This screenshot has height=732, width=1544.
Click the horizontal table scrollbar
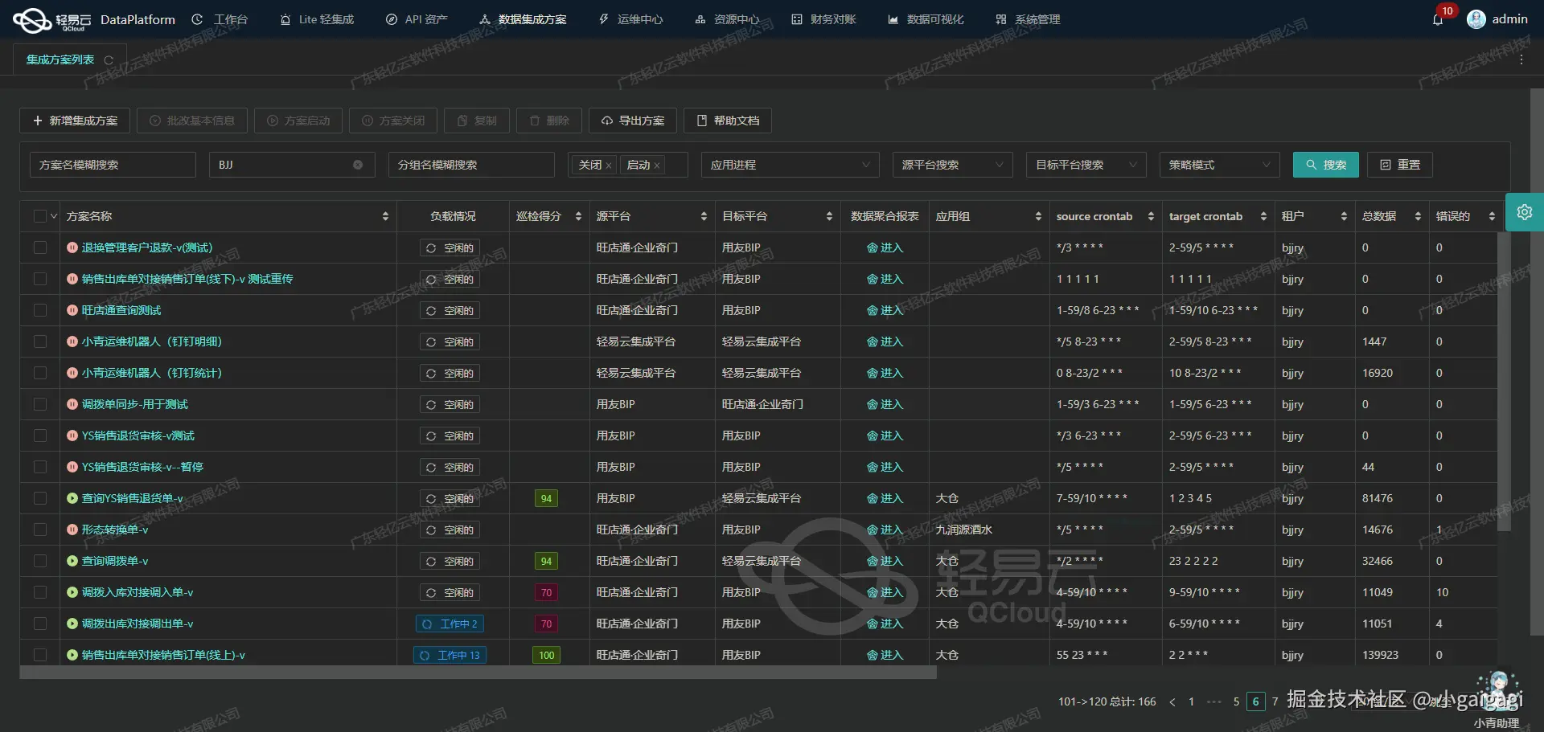(478, 673)
